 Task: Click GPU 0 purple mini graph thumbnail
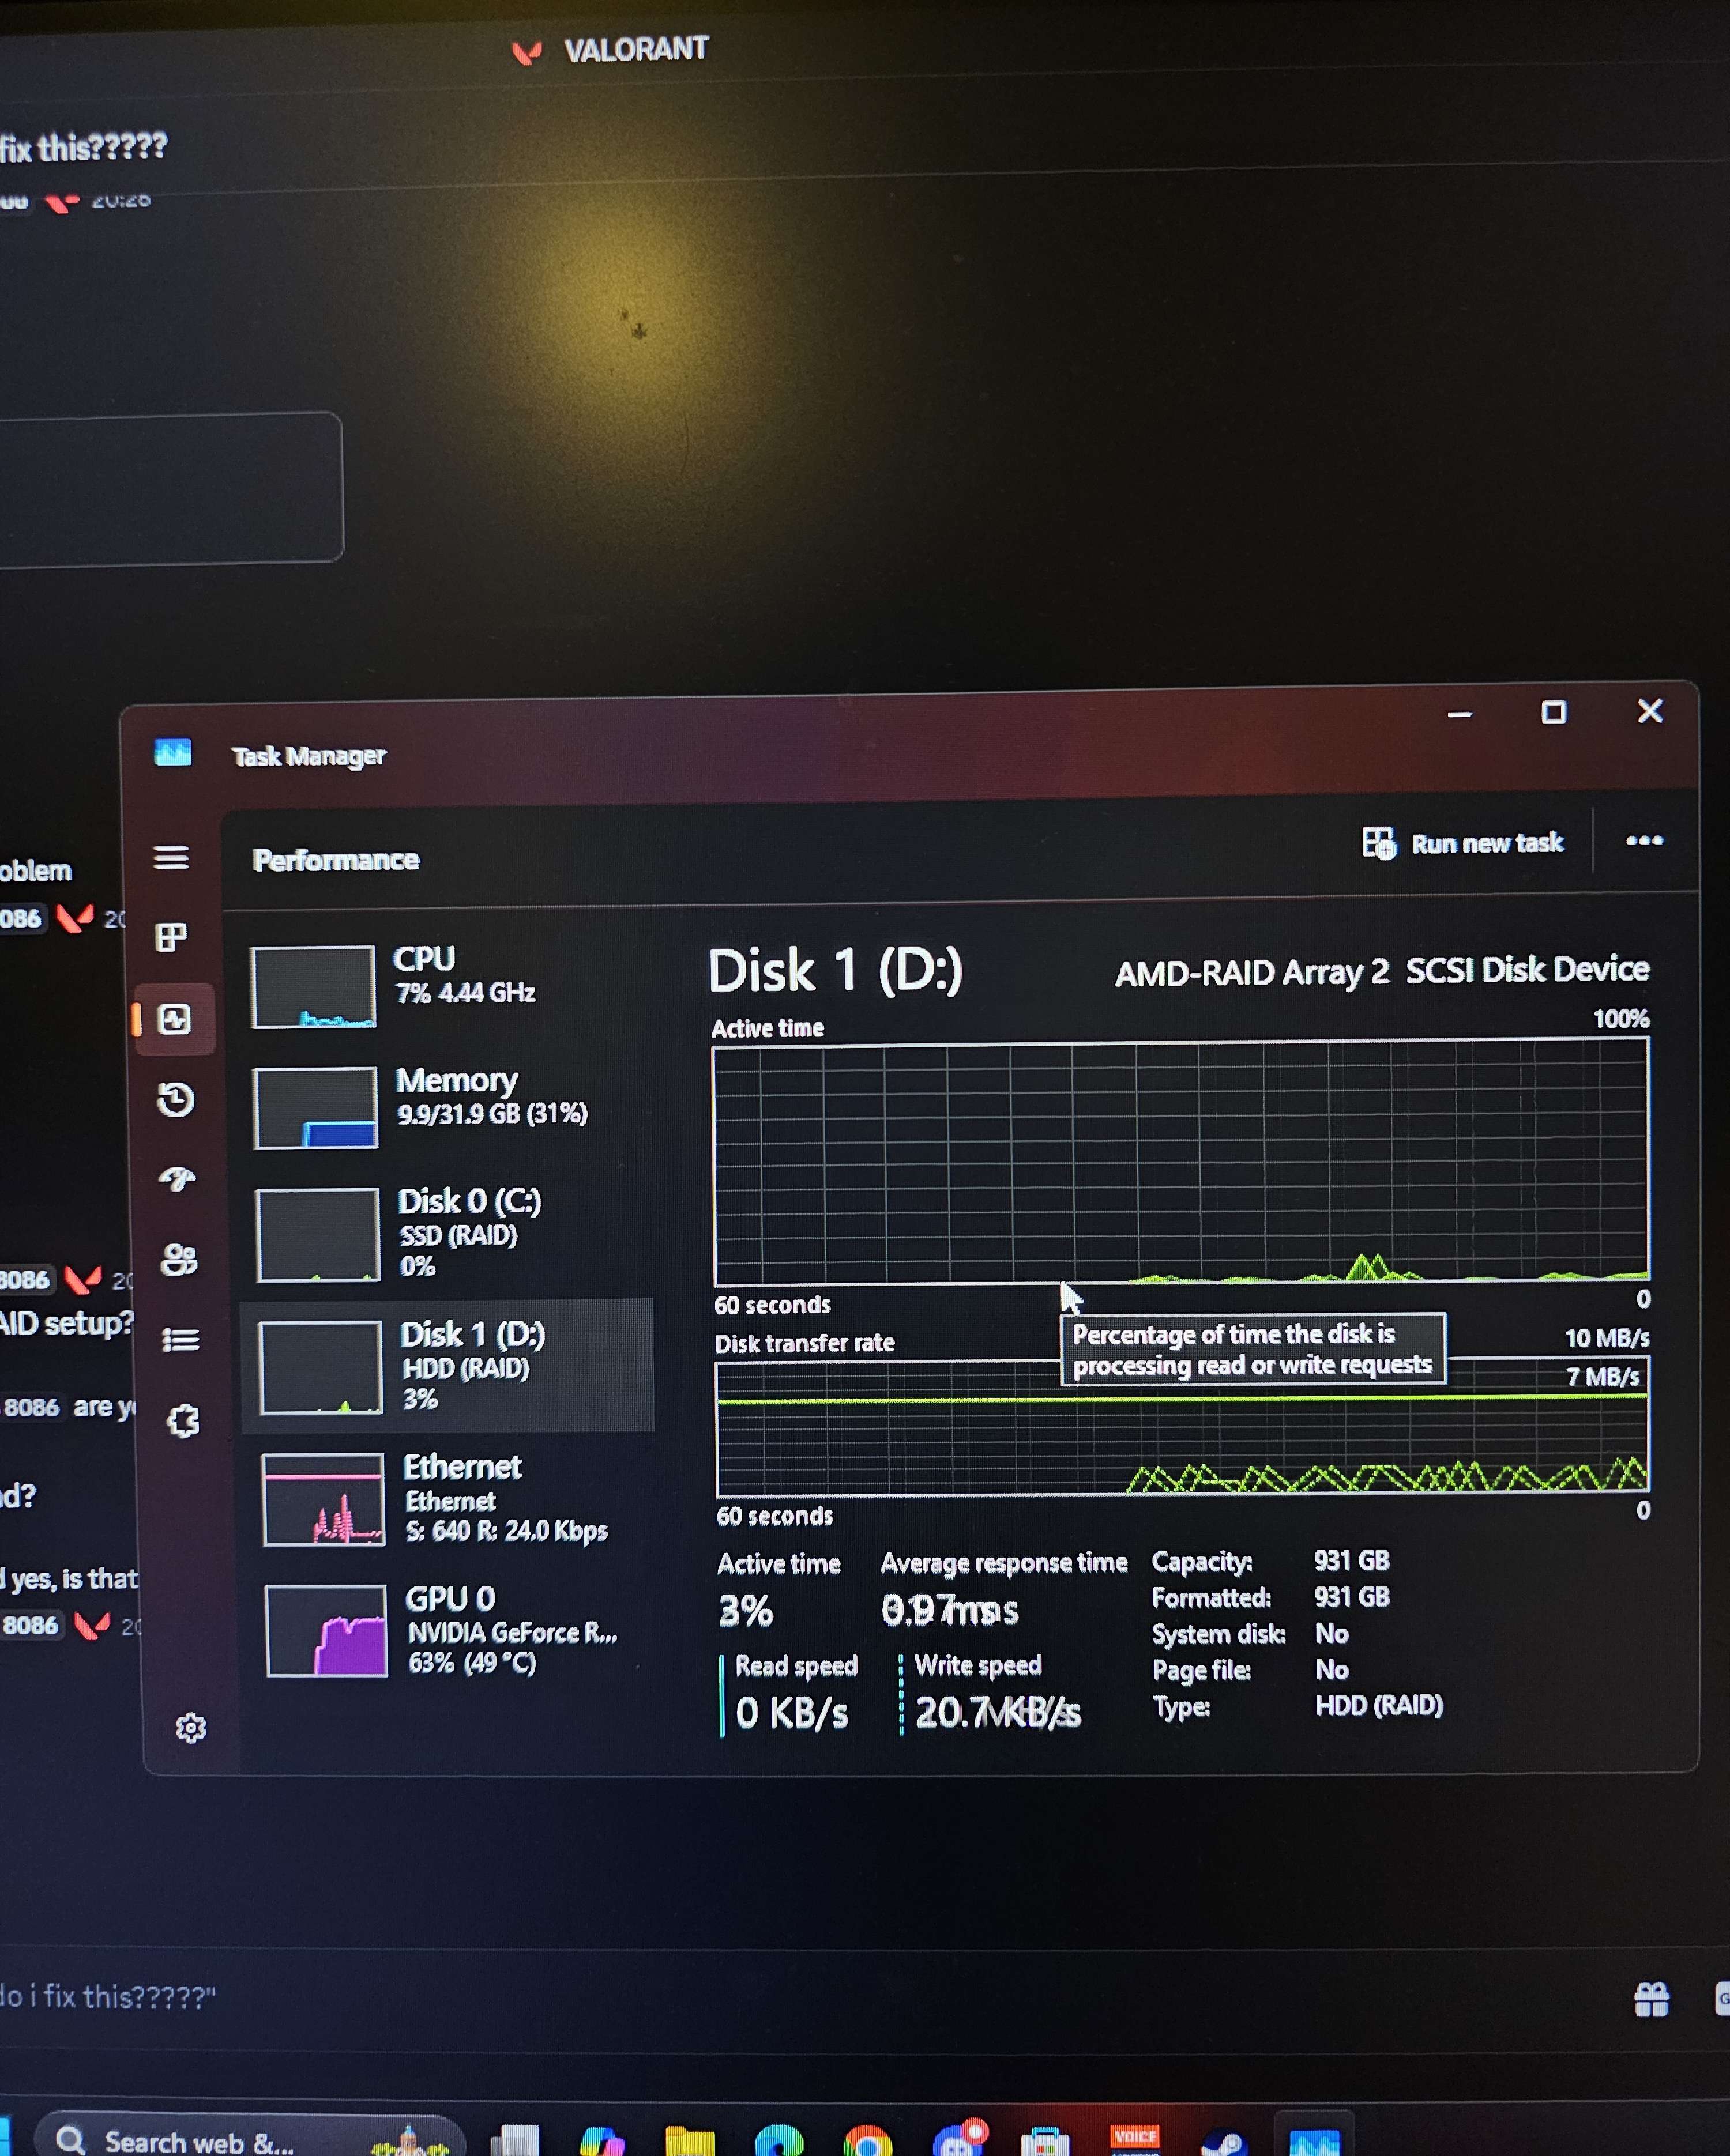326,1630
